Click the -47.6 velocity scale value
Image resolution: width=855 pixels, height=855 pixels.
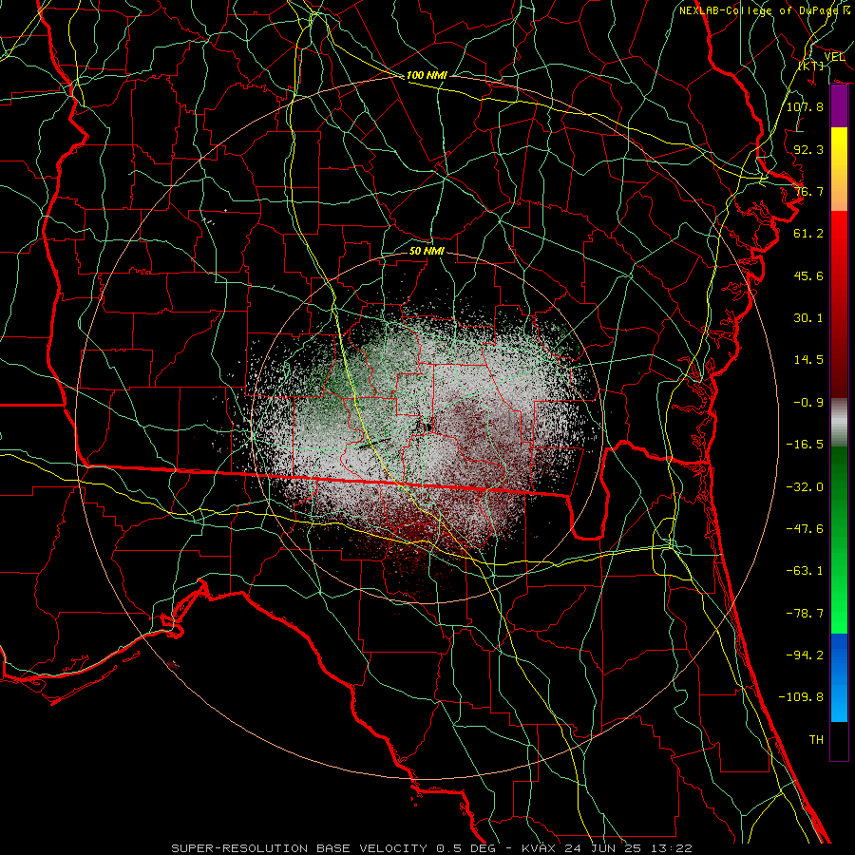[805, 529]
